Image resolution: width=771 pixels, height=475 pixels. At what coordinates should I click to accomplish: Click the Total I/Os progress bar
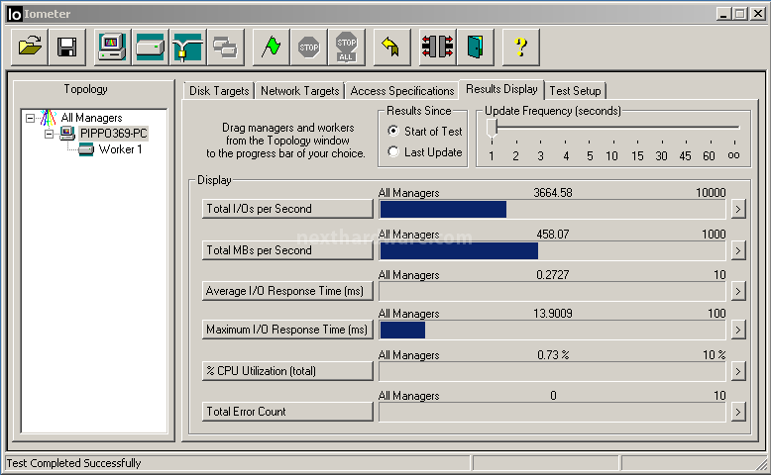click(552, 209)
